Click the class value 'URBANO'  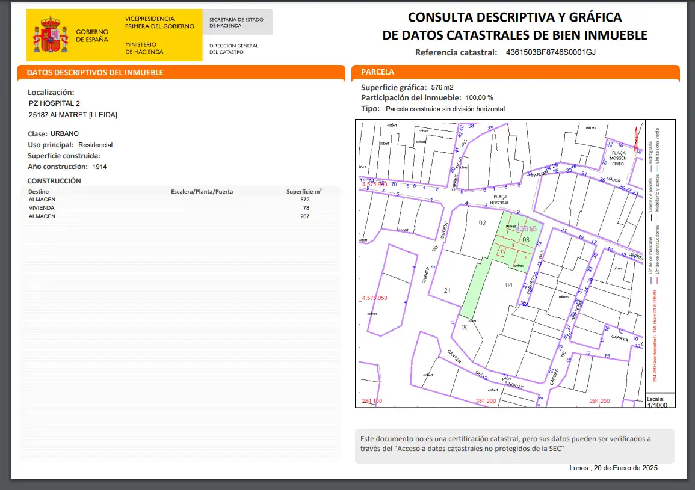point(65,133)
